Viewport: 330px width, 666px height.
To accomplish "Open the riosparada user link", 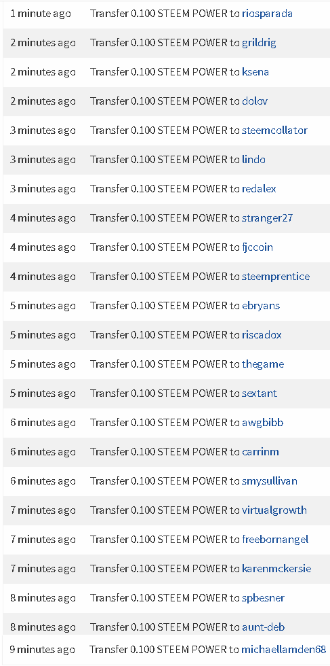I will click(x=267, y=14).
